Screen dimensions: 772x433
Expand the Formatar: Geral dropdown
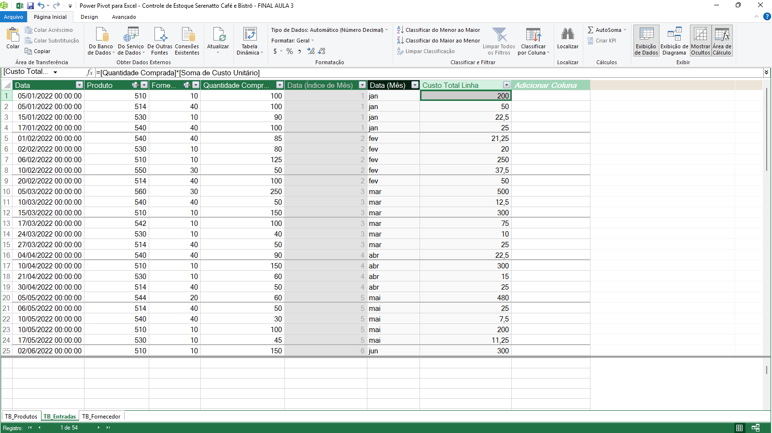312,41
